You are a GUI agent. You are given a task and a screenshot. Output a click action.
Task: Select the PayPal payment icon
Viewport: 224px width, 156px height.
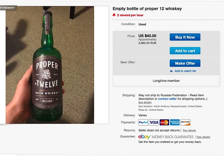click(x=143, y=122)
